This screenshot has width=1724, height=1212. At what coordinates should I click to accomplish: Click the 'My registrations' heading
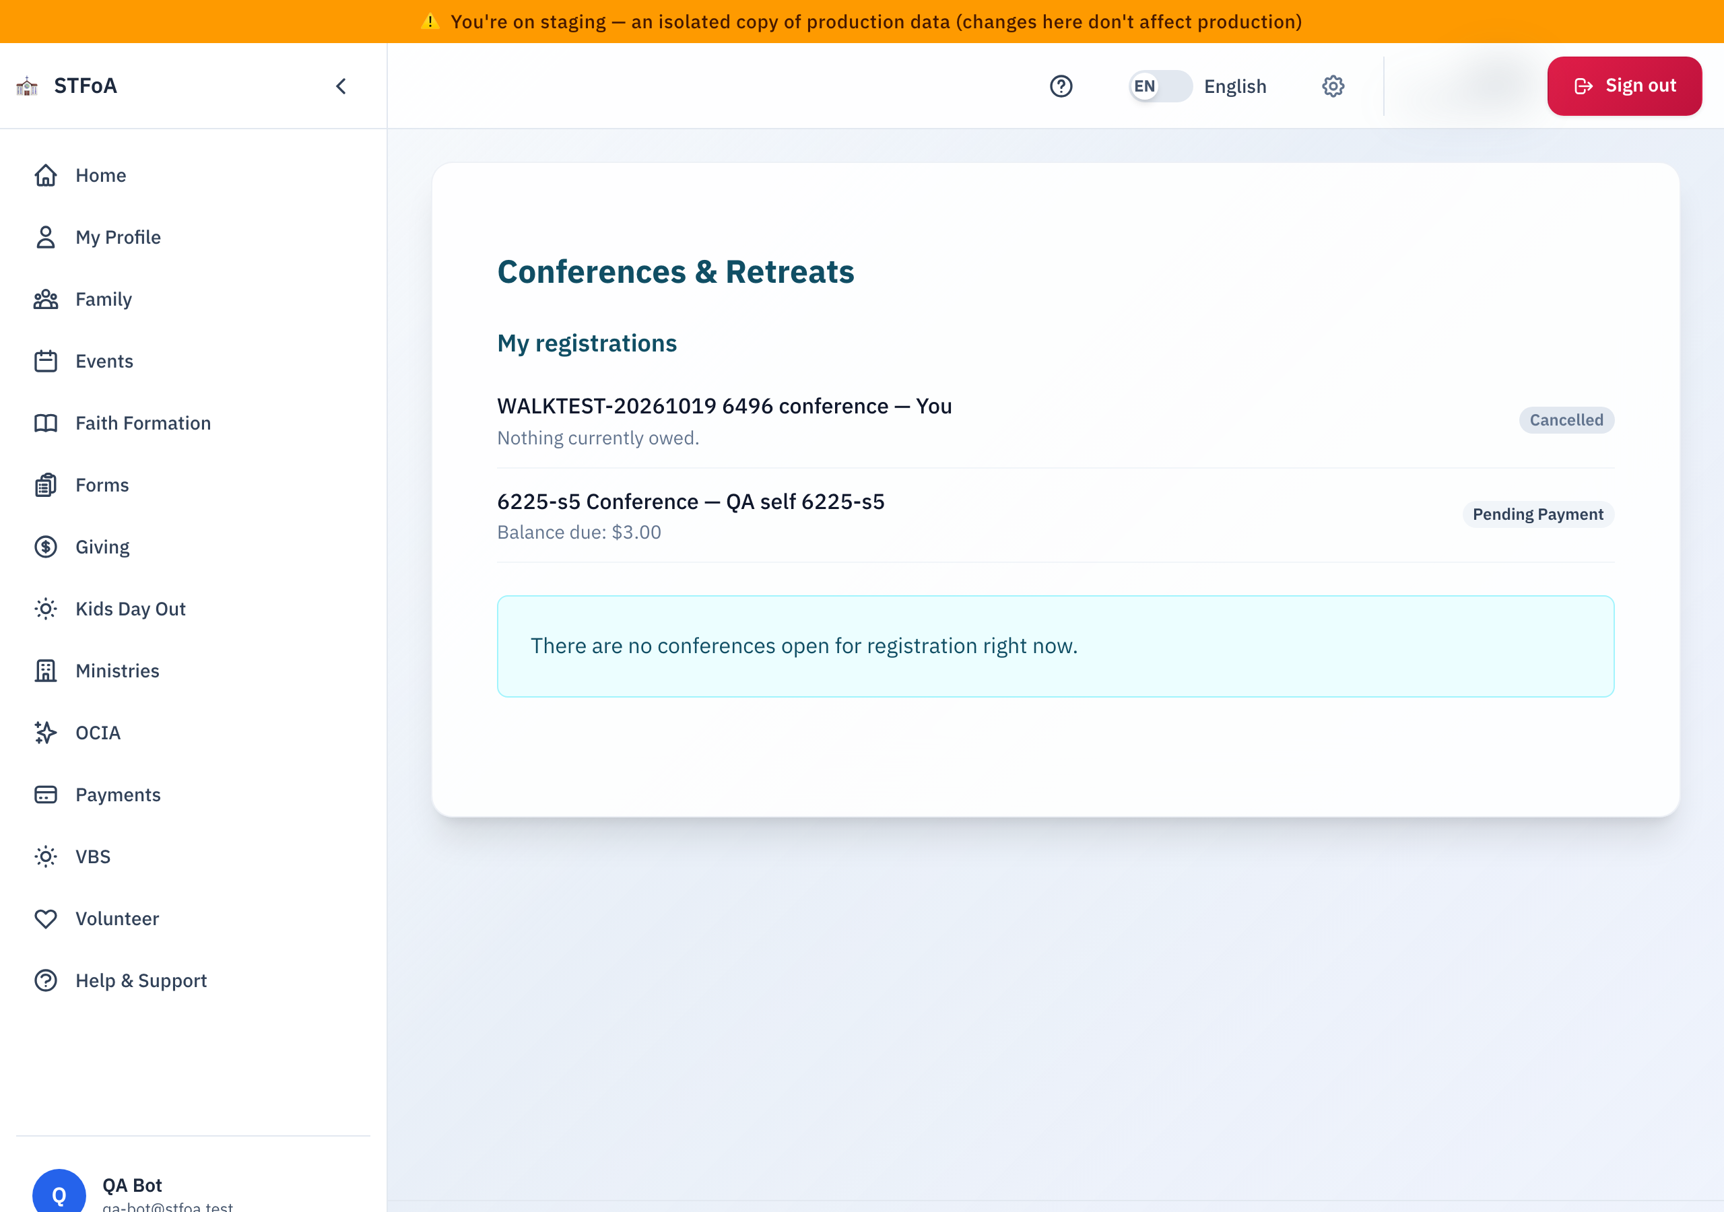(x=587, y=343)
